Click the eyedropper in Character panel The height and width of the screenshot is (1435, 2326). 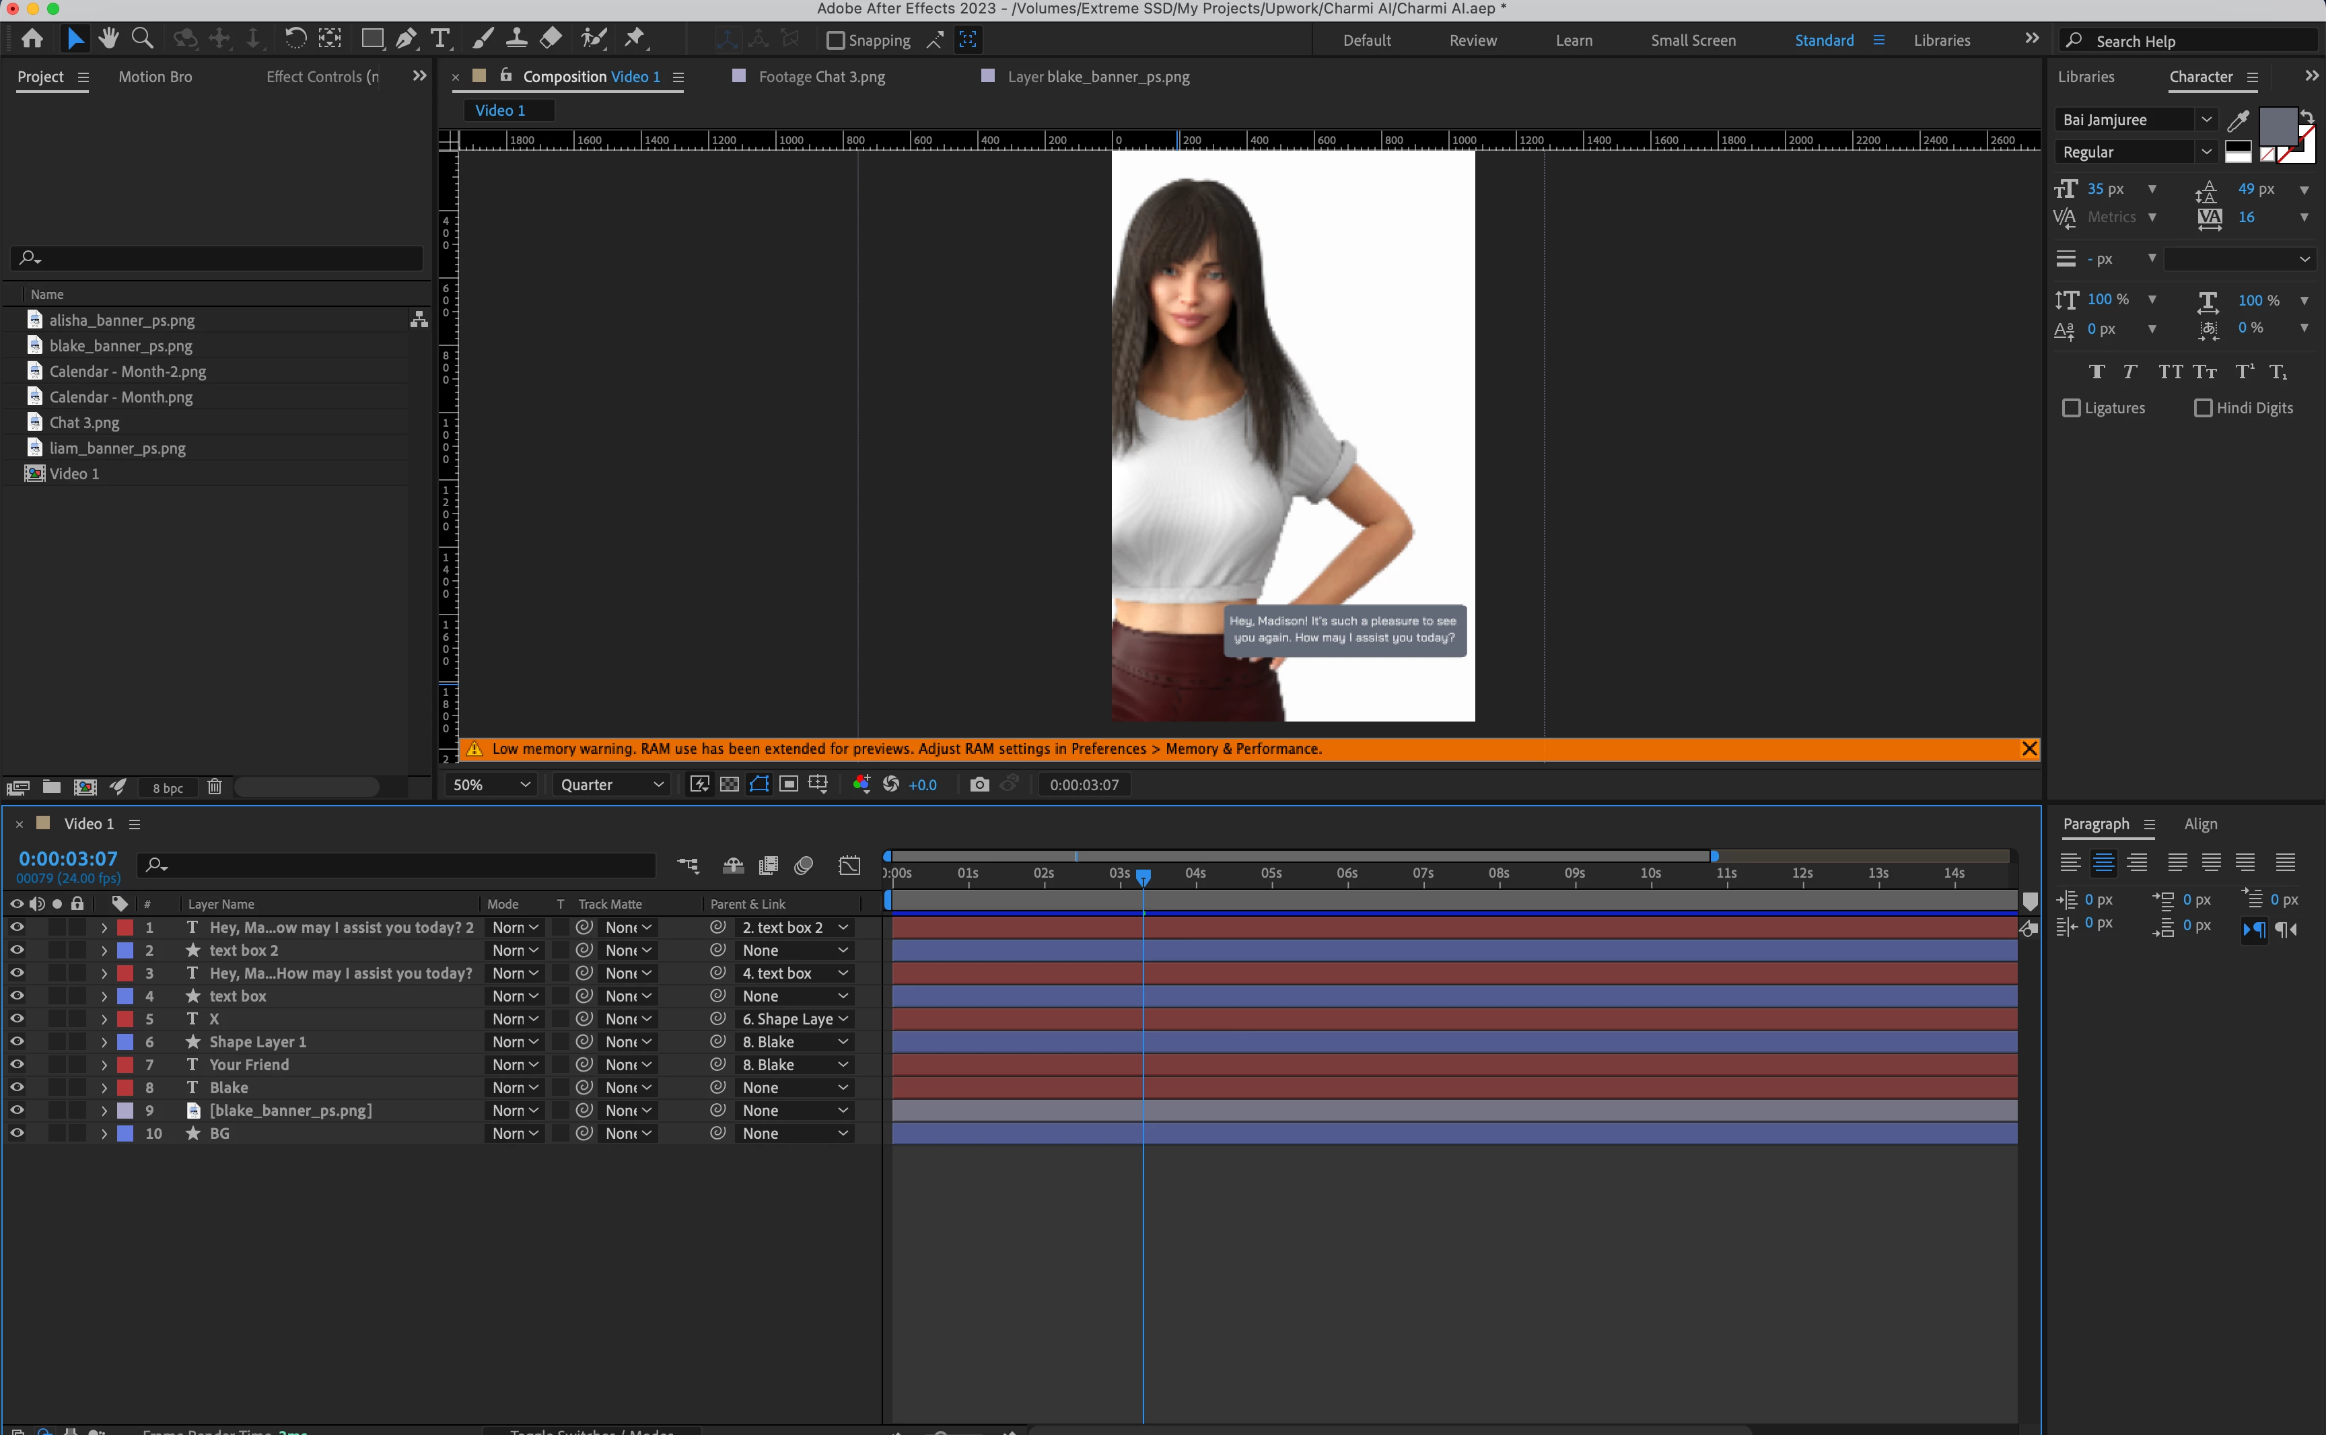(2238, 120)
